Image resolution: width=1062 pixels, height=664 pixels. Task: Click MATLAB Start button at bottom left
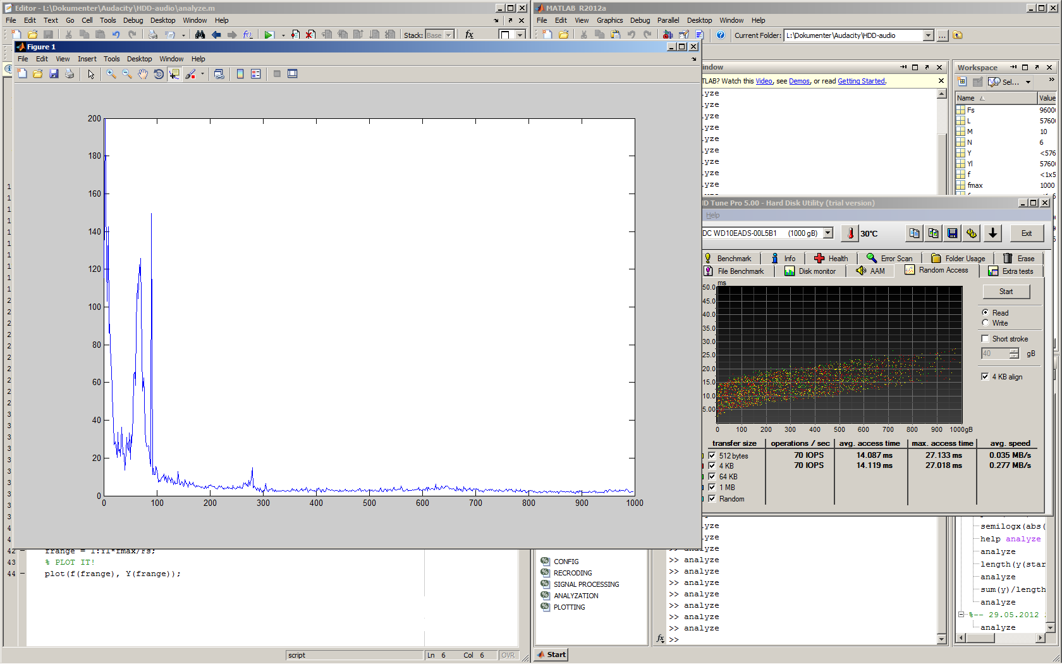coord(551,655)
